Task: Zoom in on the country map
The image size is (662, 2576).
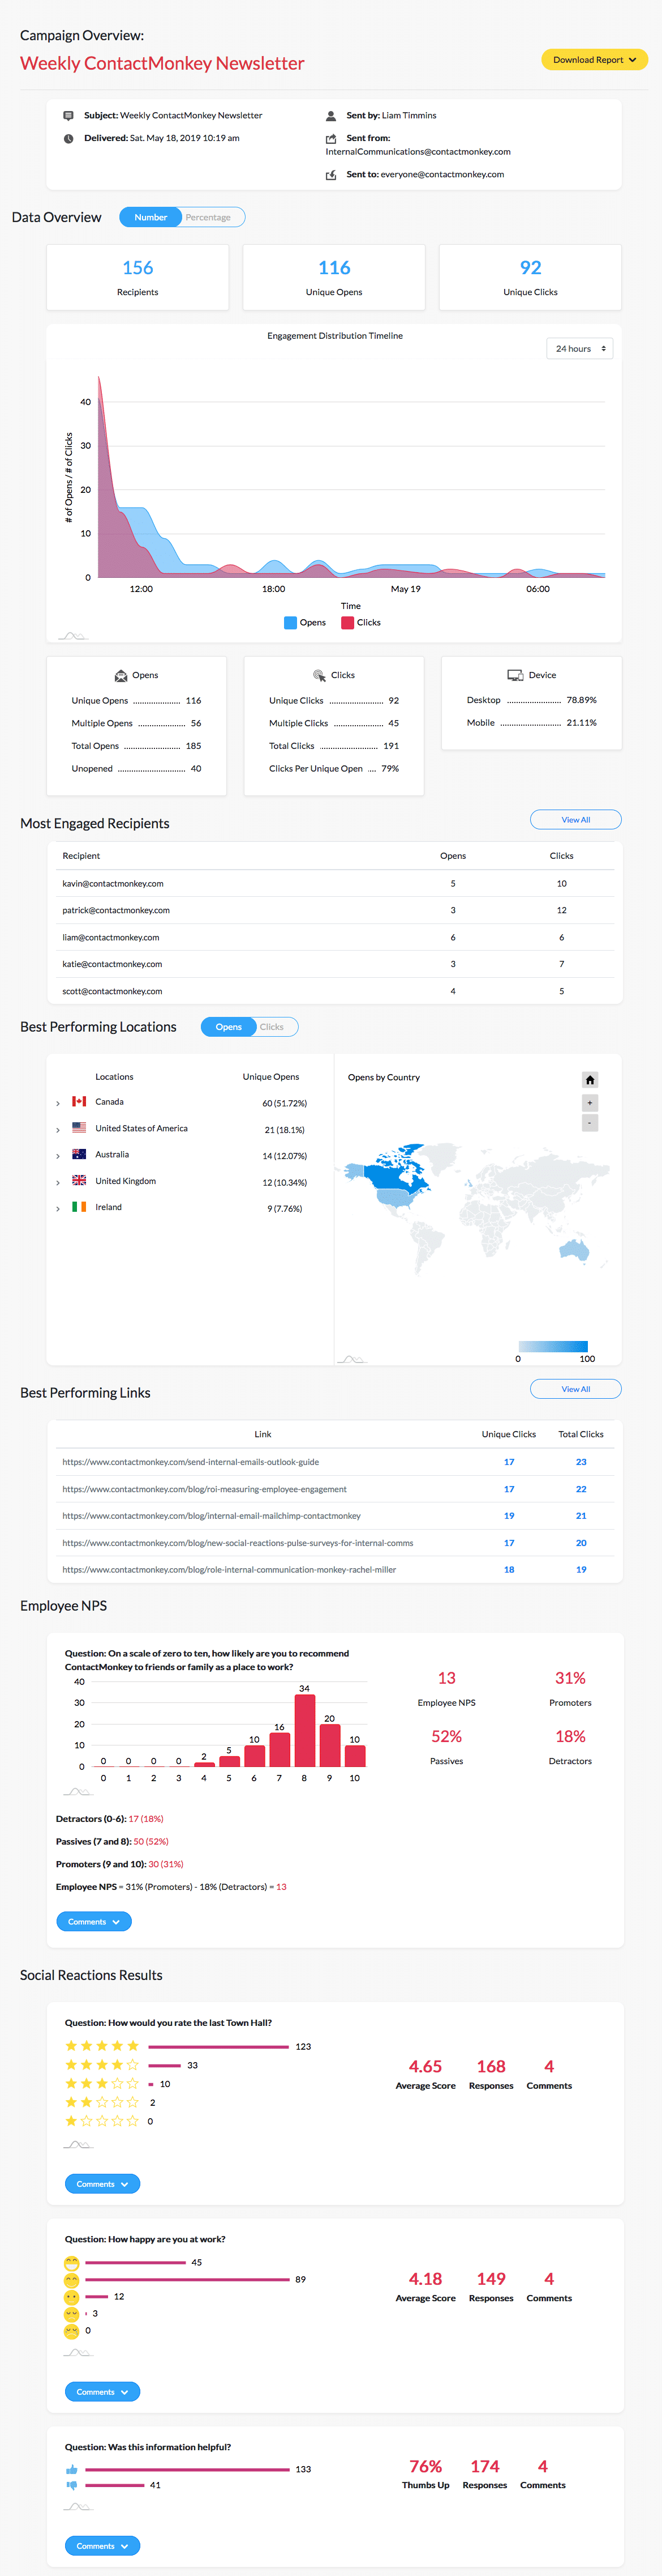Action: click(590, 1103)
